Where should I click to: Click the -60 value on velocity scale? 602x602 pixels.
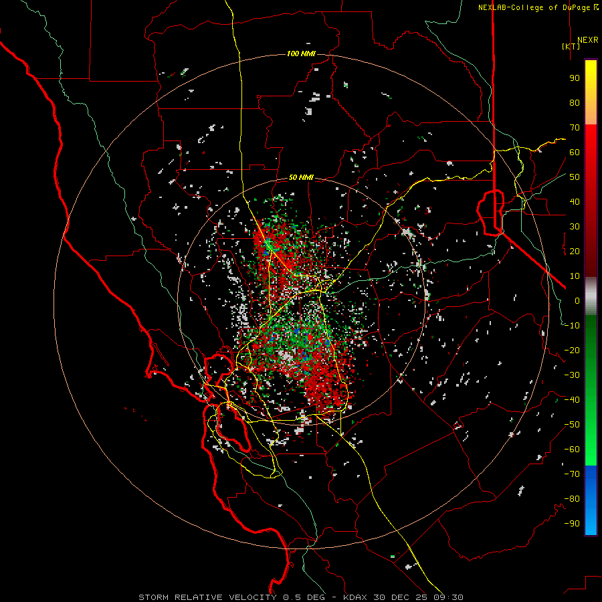coord(572,449)
